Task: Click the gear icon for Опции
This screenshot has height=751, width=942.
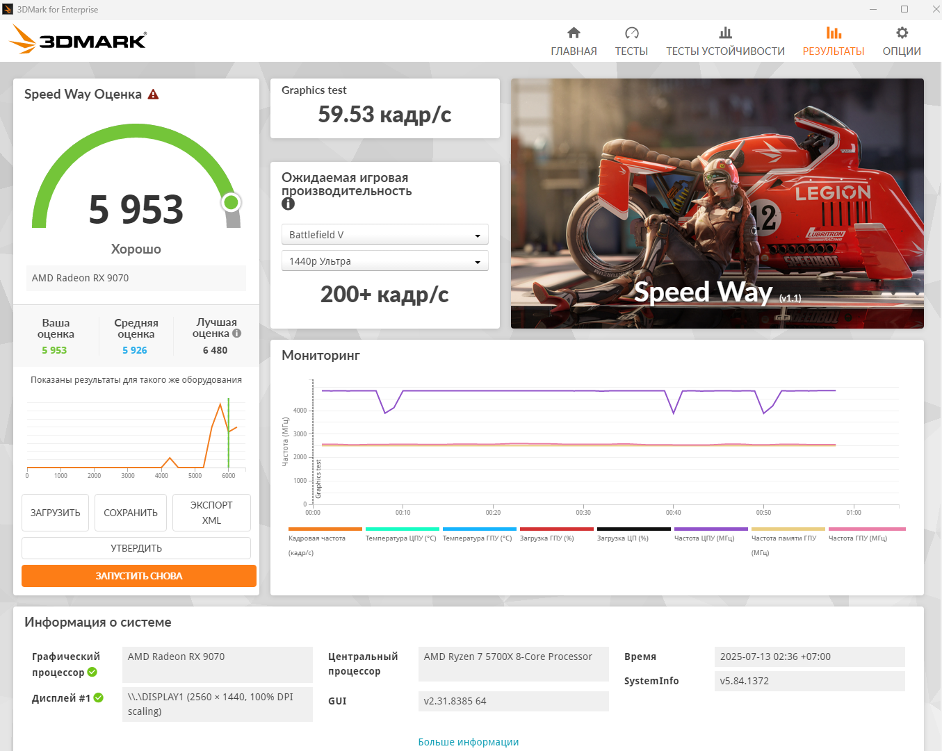Action: tap(902, 33)
